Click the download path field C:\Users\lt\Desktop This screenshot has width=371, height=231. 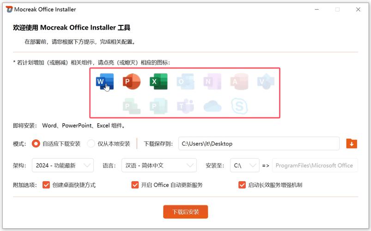(x=259, y=143)
